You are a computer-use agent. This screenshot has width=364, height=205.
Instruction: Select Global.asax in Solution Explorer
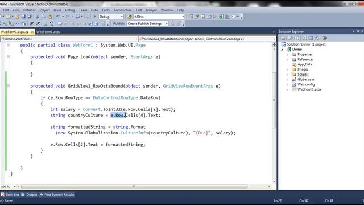click(x=306, y=80)
